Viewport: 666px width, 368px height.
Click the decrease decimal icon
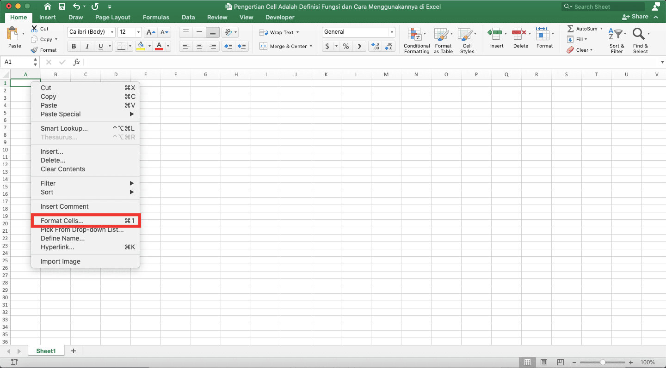point(389,46)
